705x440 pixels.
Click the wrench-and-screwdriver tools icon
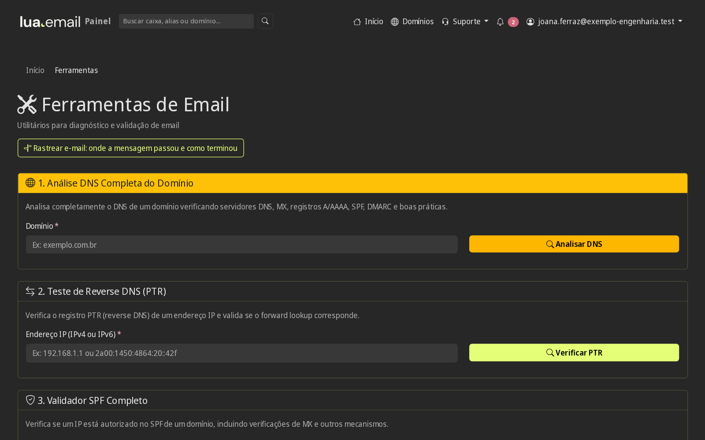tap(27, 104)
